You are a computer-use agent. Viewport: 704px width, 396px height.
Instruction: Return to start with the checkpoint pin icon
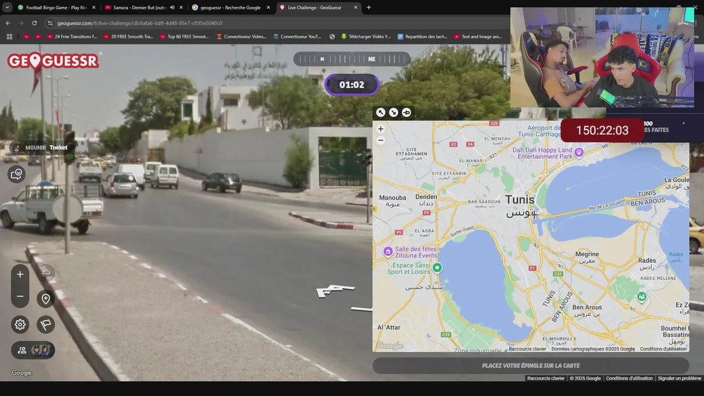tap(46, 299)
